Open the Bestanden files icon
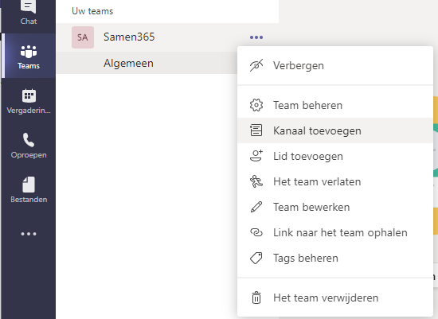Viewport: 438px width, 319px height. (x=29, y=185)
